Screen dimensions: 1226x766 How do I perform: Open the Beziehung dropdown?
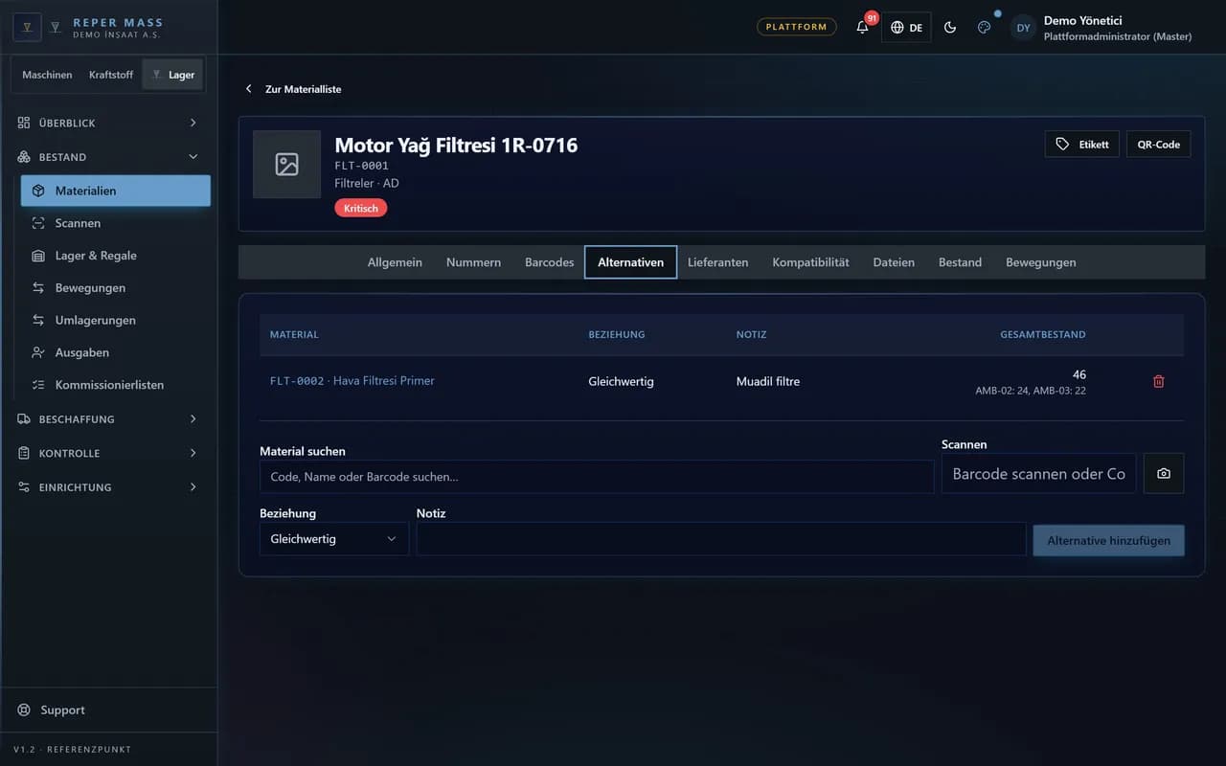pos(334,539)
